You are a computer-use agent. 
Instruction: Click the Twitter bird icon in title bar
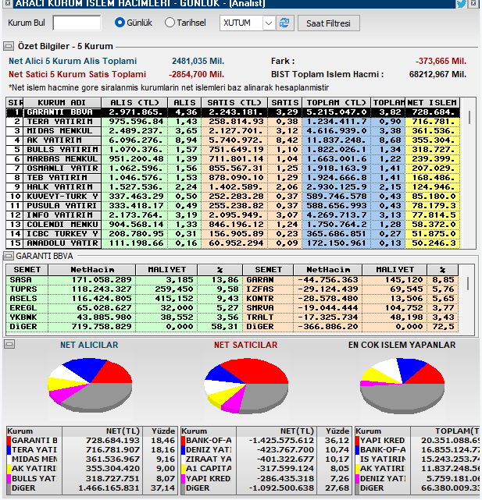[461, 4]
